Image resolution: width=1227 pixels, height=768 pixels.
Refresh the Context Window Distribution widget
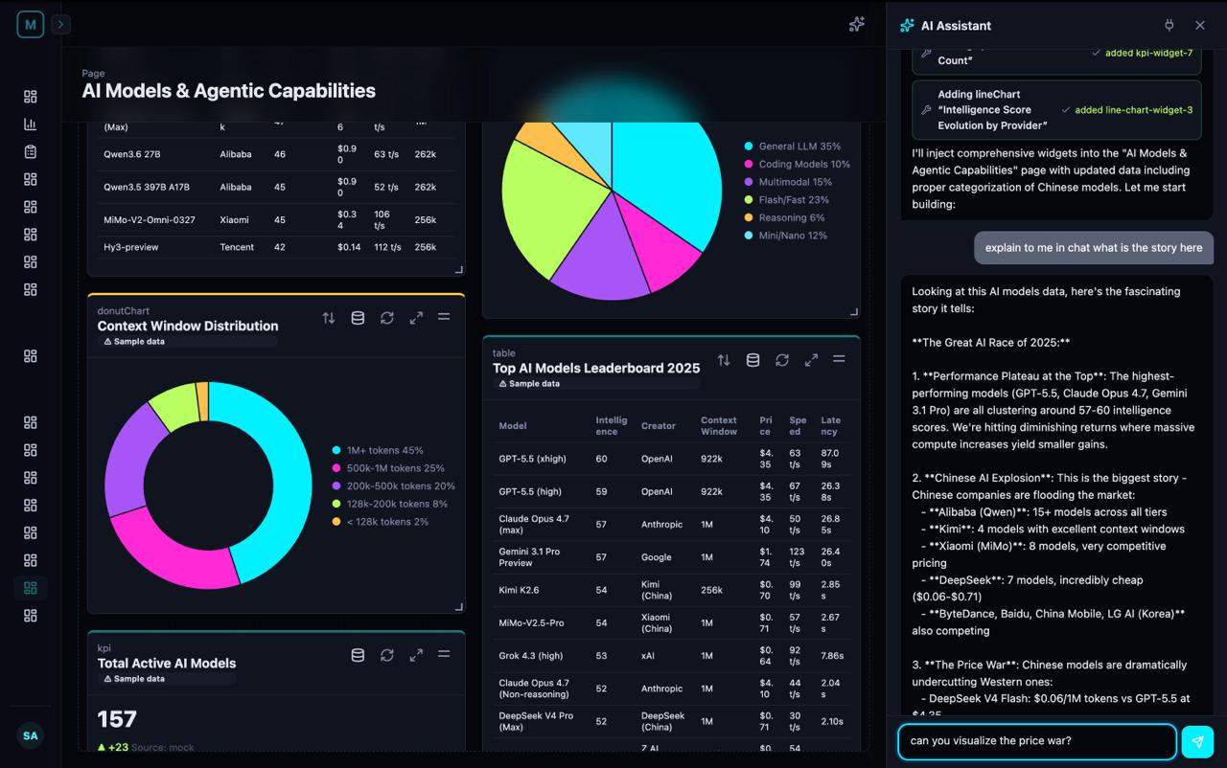tap(387, 318)
